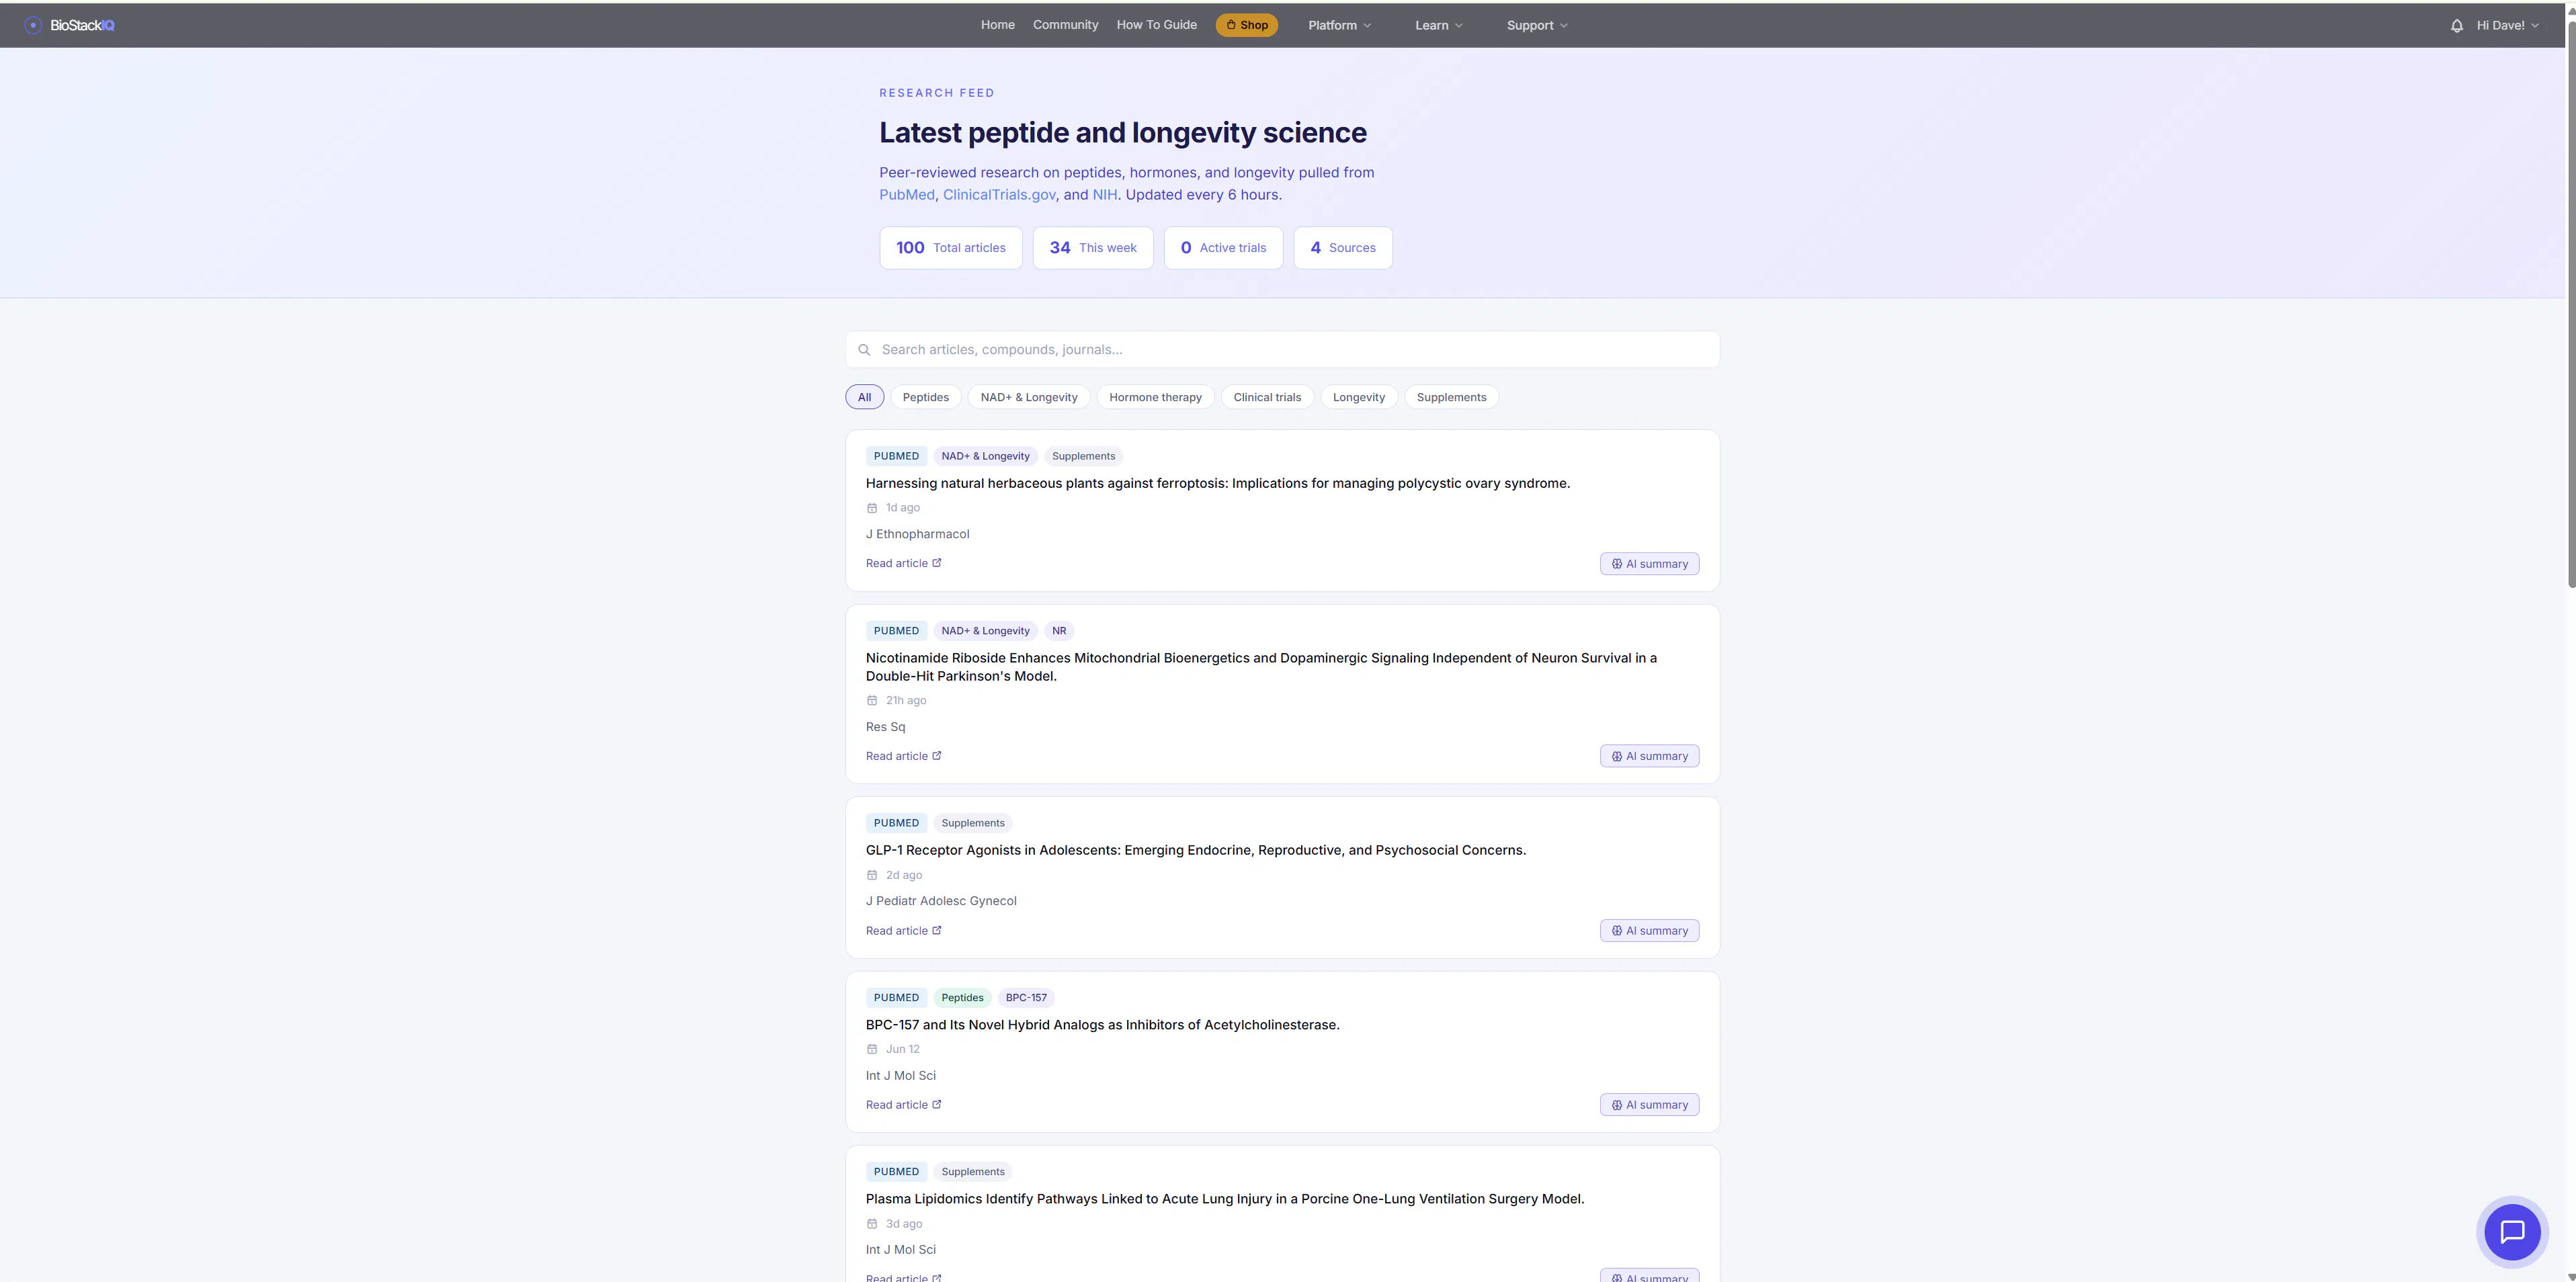The width and height of the screenshot is (2576, 1282).
Task: Open the Hi Dave account dropdown
Action: [2507, 26]
